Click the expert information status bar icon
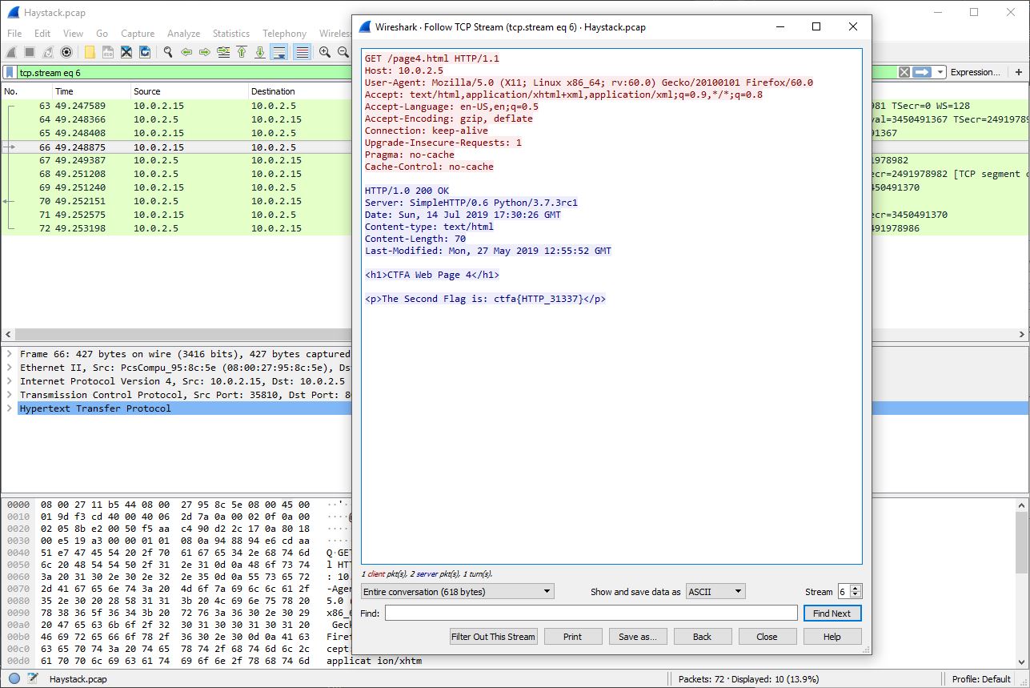Viewport: 1030px width, 688px height. coord(14,679)
